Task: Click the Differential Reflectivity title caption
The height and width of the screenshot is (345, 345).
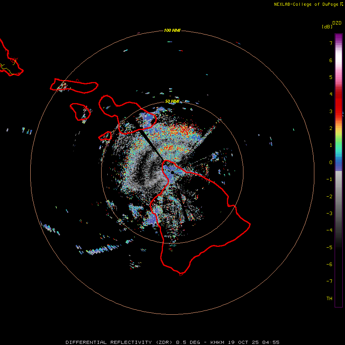Action: pyautogui.click(x=172, y=342)
